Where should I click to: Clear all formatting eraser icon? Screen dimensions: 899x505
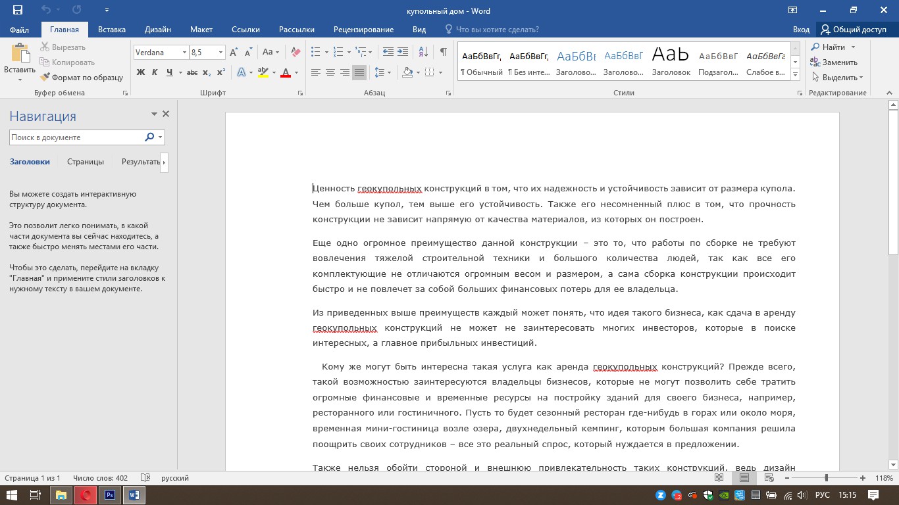click(x=295, y=52)
